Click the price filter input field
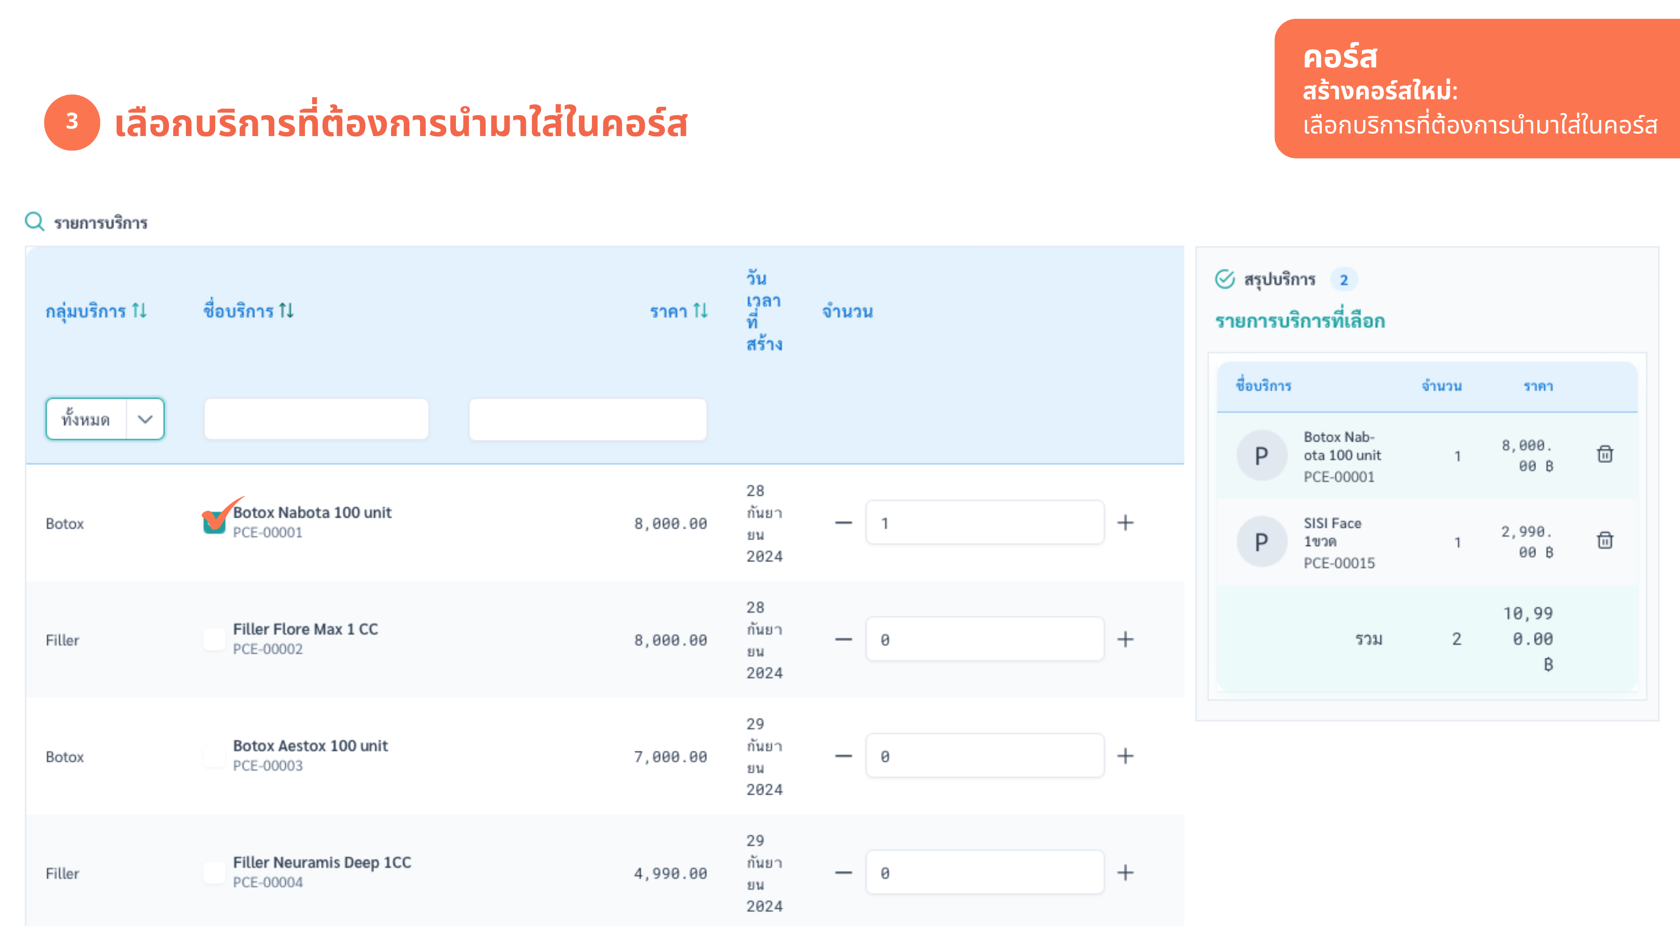The image size is (1680, 945). click(588, 419)
